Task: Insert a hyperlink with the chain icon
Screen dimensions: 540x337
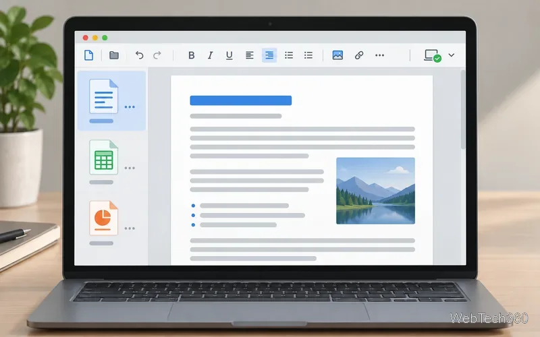Action: (359, 55)
